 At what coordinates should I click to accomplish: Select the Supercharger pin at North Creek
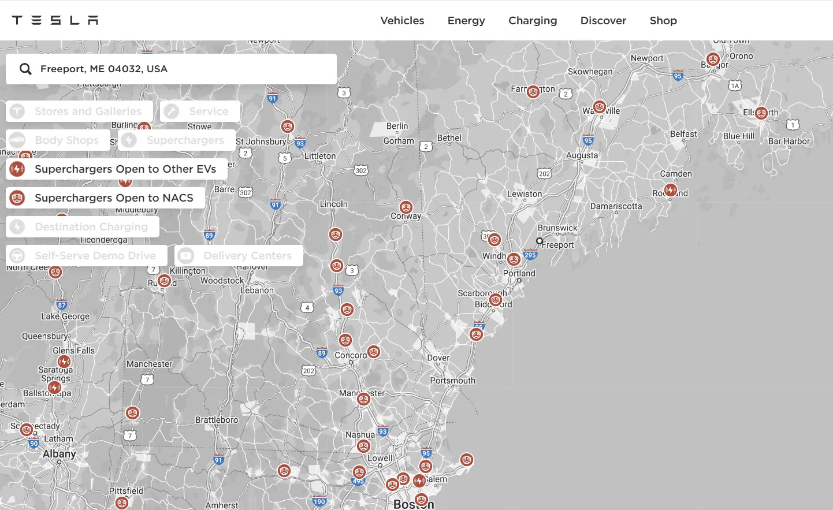click(x=55, y=271)
